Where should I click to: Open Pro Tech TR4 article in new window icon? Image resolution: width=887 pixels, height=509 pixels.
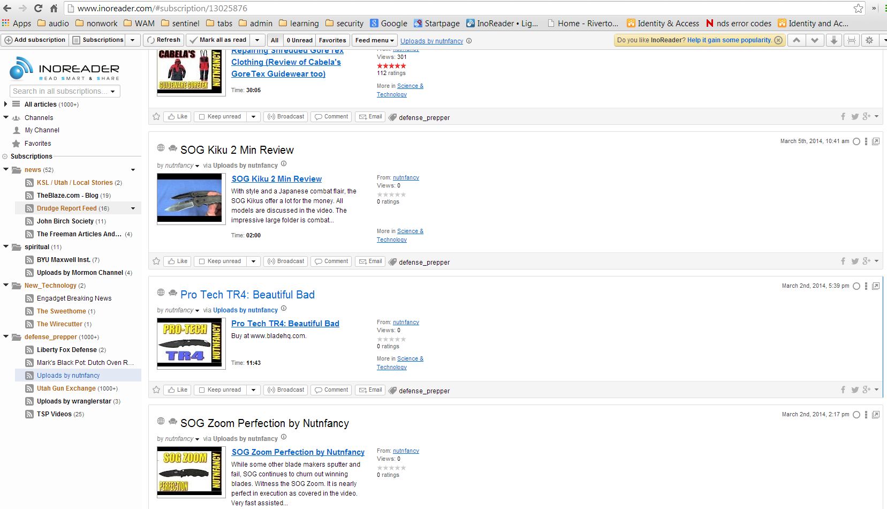coord(876,286)
